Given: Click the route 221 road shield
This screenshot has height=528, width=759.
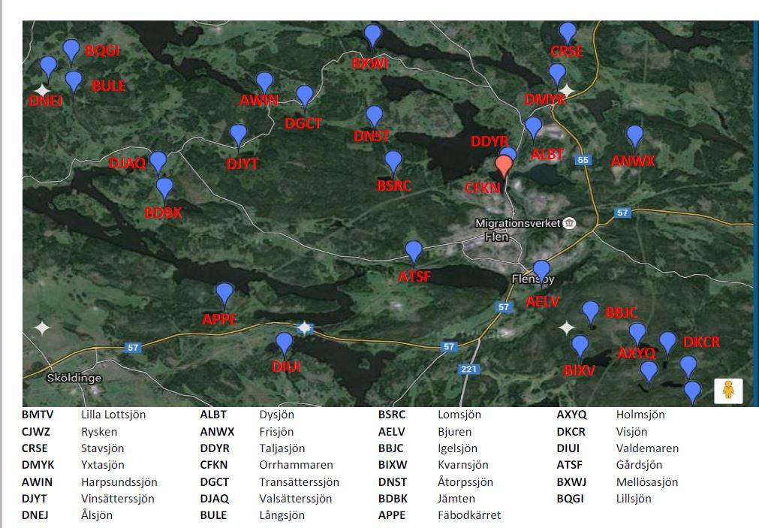Looking at the screenshot, I should (x=469, y=369).
